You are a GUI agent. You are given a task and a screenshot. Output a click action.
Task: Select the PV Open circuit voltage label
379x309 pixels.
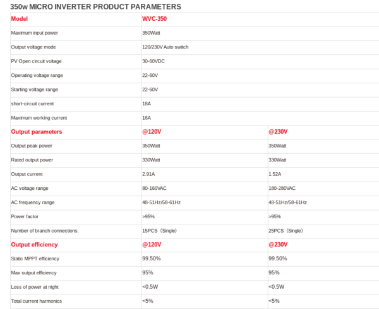click(36, 61)
